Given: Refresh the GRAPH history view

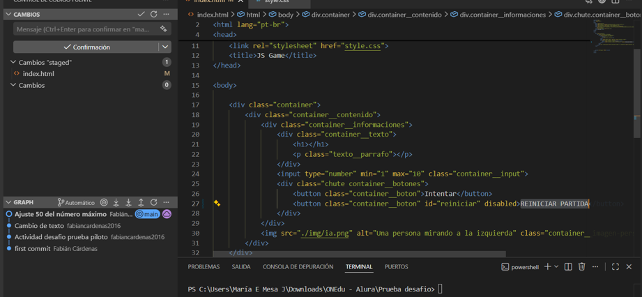Looking at the screenshot, I should [153, 202].
